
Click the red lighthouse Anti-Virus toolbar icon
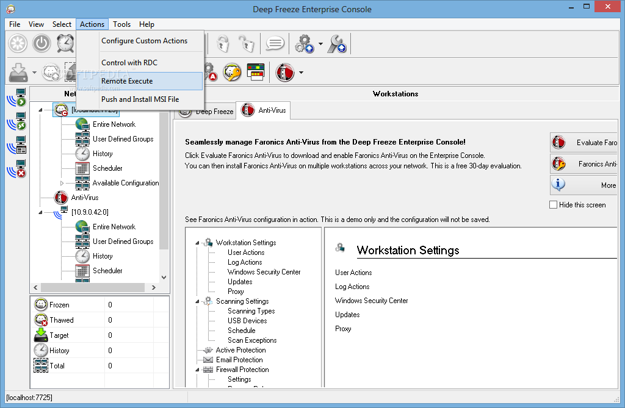pyautogui.click(x=285, y=73)
